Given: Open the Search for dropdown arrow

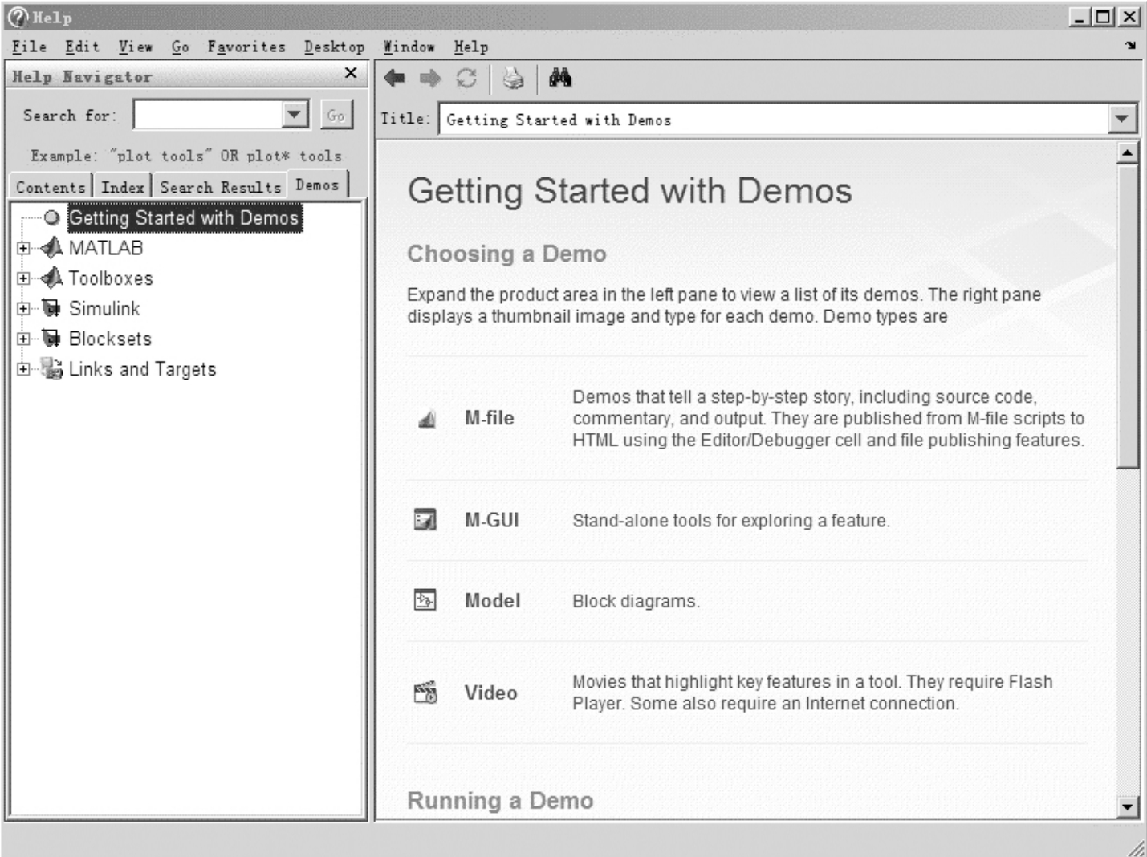Looking at the screenshot, I should pos(295,115).
